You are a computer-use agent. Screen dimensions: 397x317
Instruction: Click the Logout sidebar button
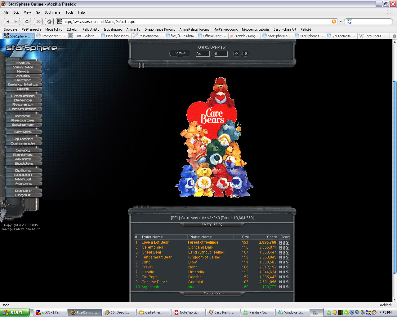23,195
